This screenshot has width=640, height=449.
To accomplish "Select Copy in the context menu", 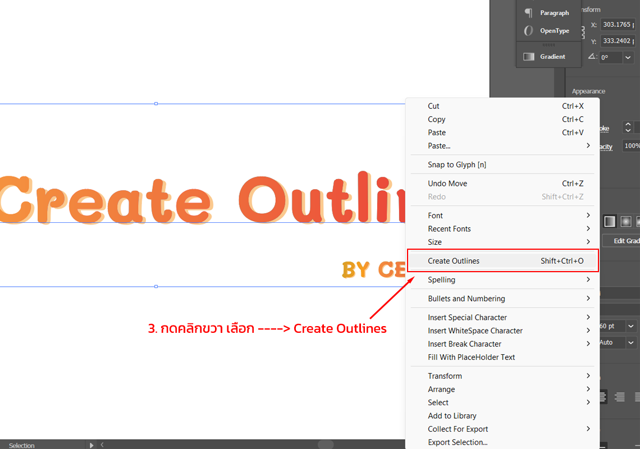I will [437, 120].
